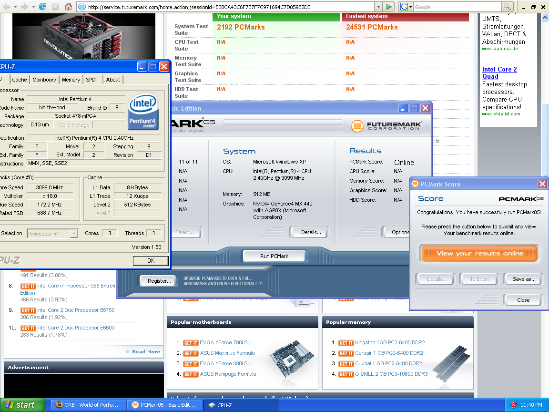Switch to ORB - World of Performance taskbar item
The width and height of the screenshot is (549, 412).
(88, 405)
